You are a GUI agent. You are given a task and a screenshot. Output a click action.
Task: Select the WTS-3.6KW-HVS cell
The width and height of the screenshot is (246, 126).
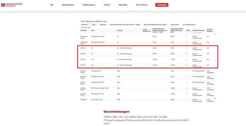[x=97, y=100]
